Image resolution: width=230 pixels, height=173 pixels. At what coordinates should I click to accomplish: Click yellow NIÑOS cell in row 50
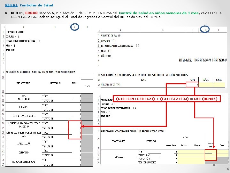(x=206, y=85)
